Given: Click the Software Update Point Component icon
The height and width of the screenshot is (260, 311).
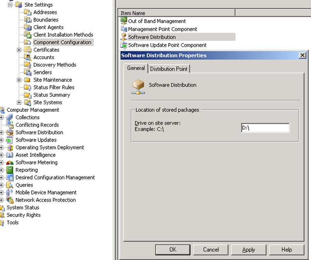Looking at the screenshot, I should pyautogui.click(x=124, y=45).
